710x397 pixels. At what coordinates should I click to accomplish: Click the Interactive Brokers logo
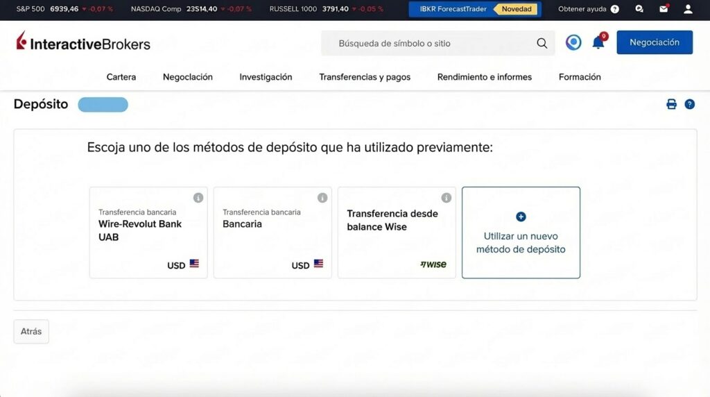click(83, 42)
